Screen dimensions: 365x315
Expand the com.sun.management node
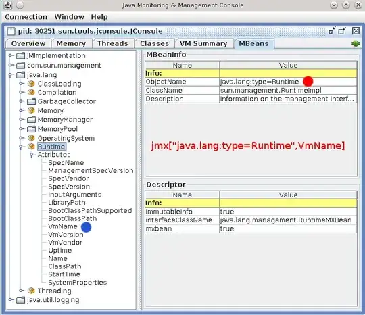[x=11, y=65]
